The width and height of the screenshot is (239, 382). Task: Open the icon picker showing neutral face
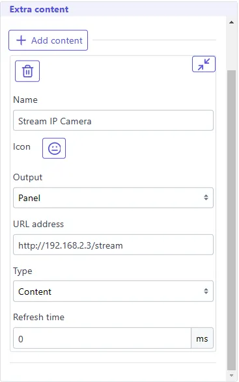click(x=54, y=148)
